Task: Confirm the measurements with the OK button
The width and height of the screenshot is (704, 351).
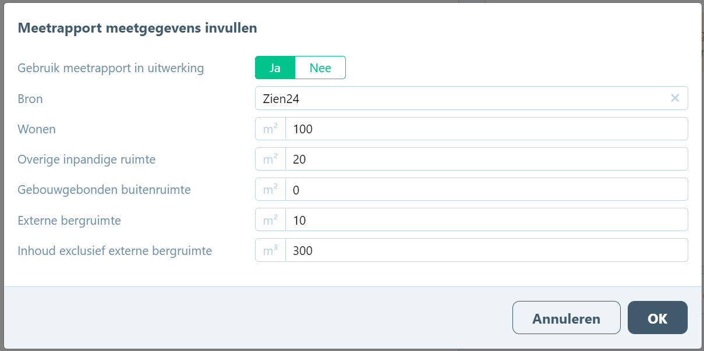Action: tap(657, 318)
